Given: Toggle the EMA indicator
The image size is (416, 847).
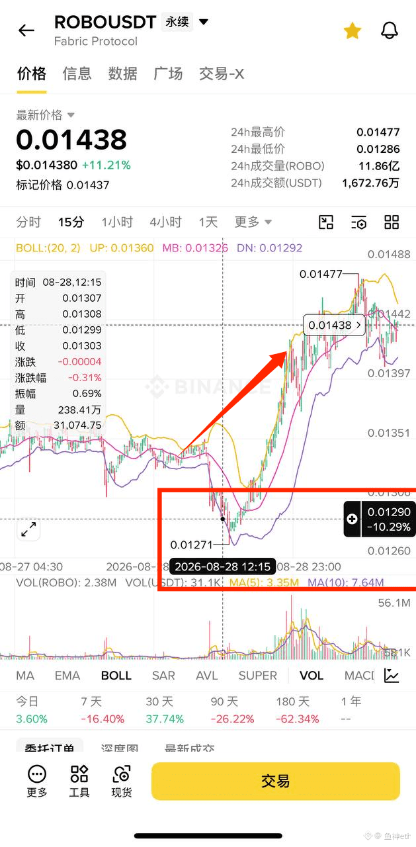Looking at the screenshot, I should (67, 676).
